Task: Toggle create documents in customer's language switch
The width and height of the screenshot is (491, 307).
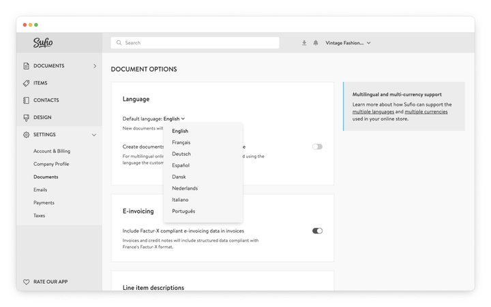Action: click(317, 147)
